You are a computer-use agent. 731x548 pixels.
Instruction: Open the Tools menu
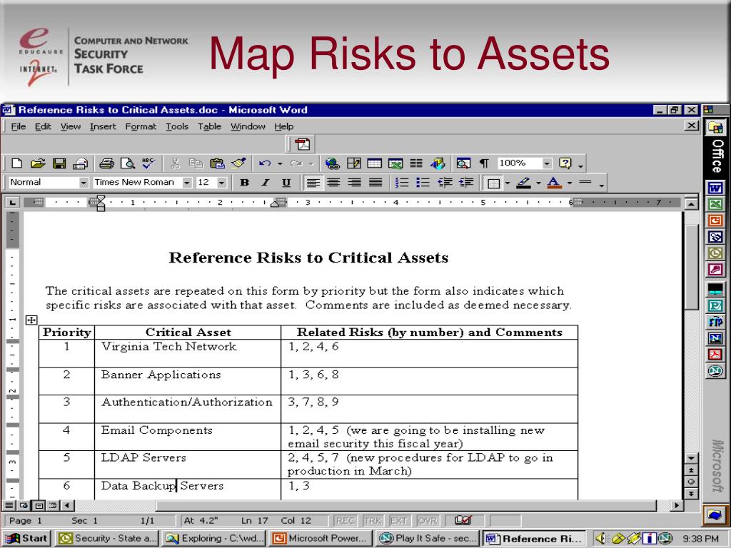pyautogui.click(x=177, y=126)
